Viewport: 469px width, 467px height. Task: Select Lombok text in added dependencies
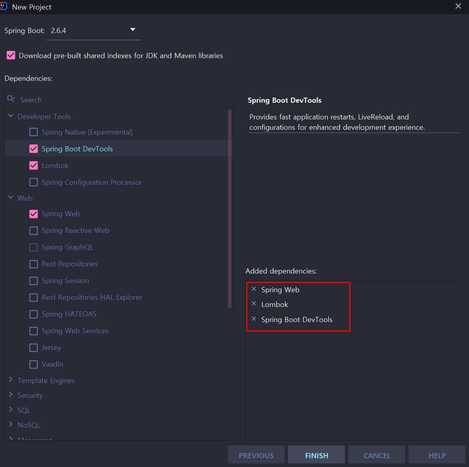point(274,305)
